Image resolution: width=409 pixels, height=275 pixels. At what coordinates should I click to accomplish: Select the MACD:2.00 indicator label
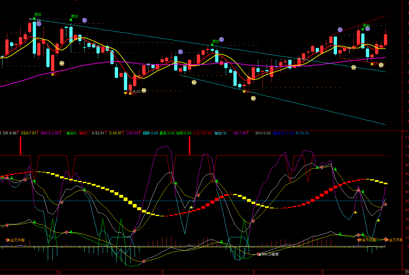[50, 133]
